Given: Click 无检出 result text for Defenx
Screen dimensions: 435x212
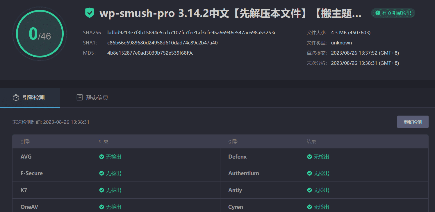Looking at the screenshot, I should coord(321,157).
